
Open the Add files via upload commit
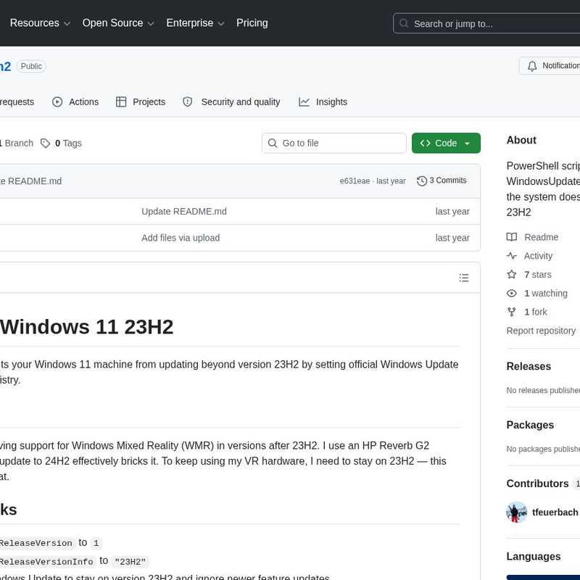181,238
